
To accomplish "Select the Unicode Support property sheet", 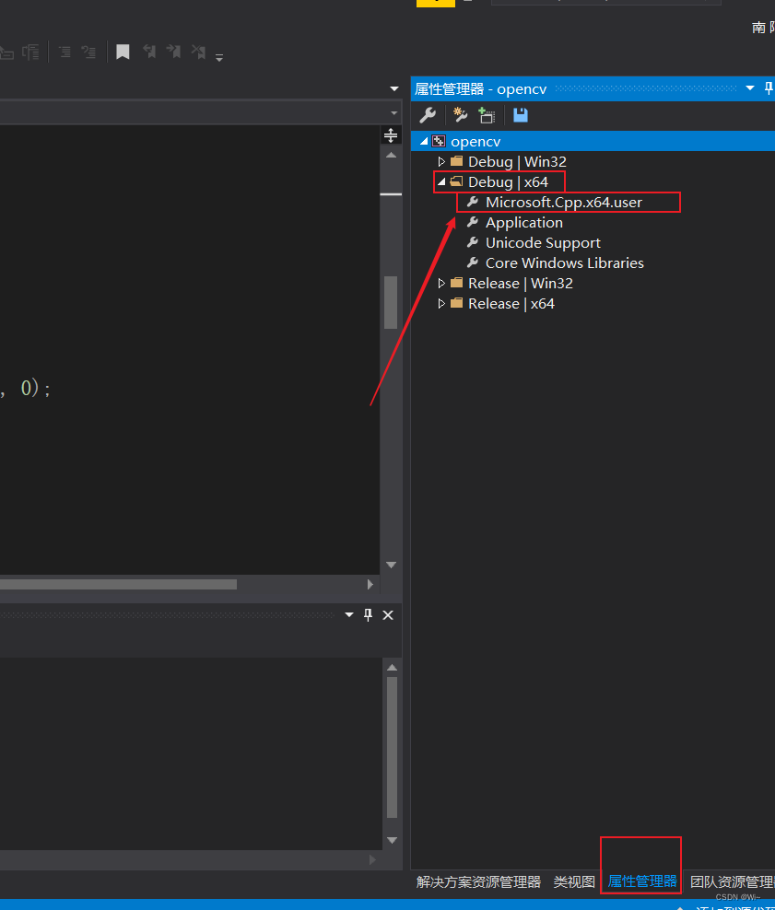I will [543, 242].
